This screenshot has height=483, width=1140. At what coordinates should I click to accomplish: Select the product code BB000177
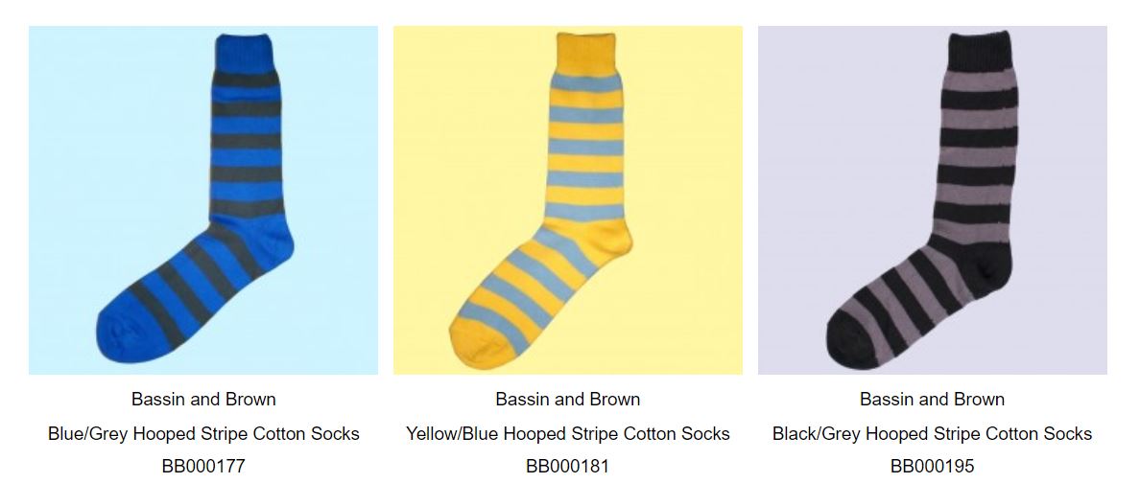203,466
